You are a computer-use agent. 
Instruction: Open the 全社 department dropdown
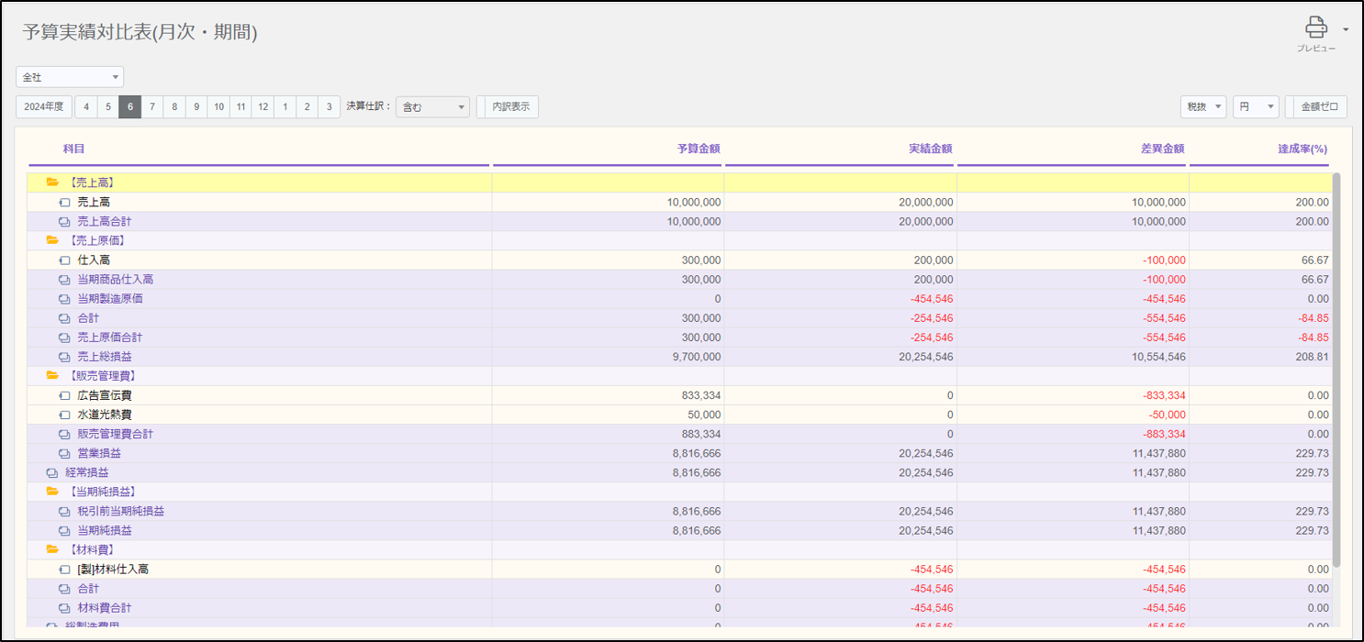(x=70, y=77)
